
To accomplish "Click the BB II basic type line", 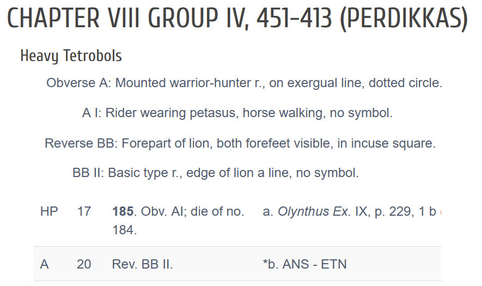I will 216,173.
